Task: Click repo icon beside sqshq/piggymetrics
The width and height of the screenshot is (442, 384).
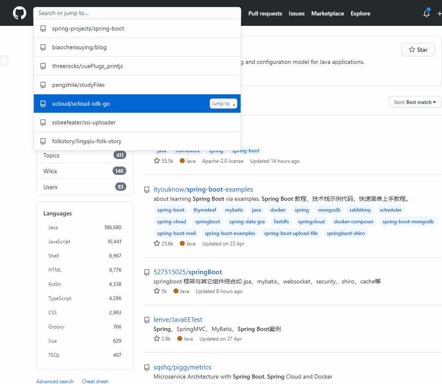Action: tap(147, 368)
